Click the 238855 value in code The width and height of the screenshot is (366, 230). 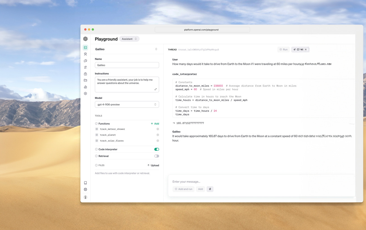click(218, 86)
